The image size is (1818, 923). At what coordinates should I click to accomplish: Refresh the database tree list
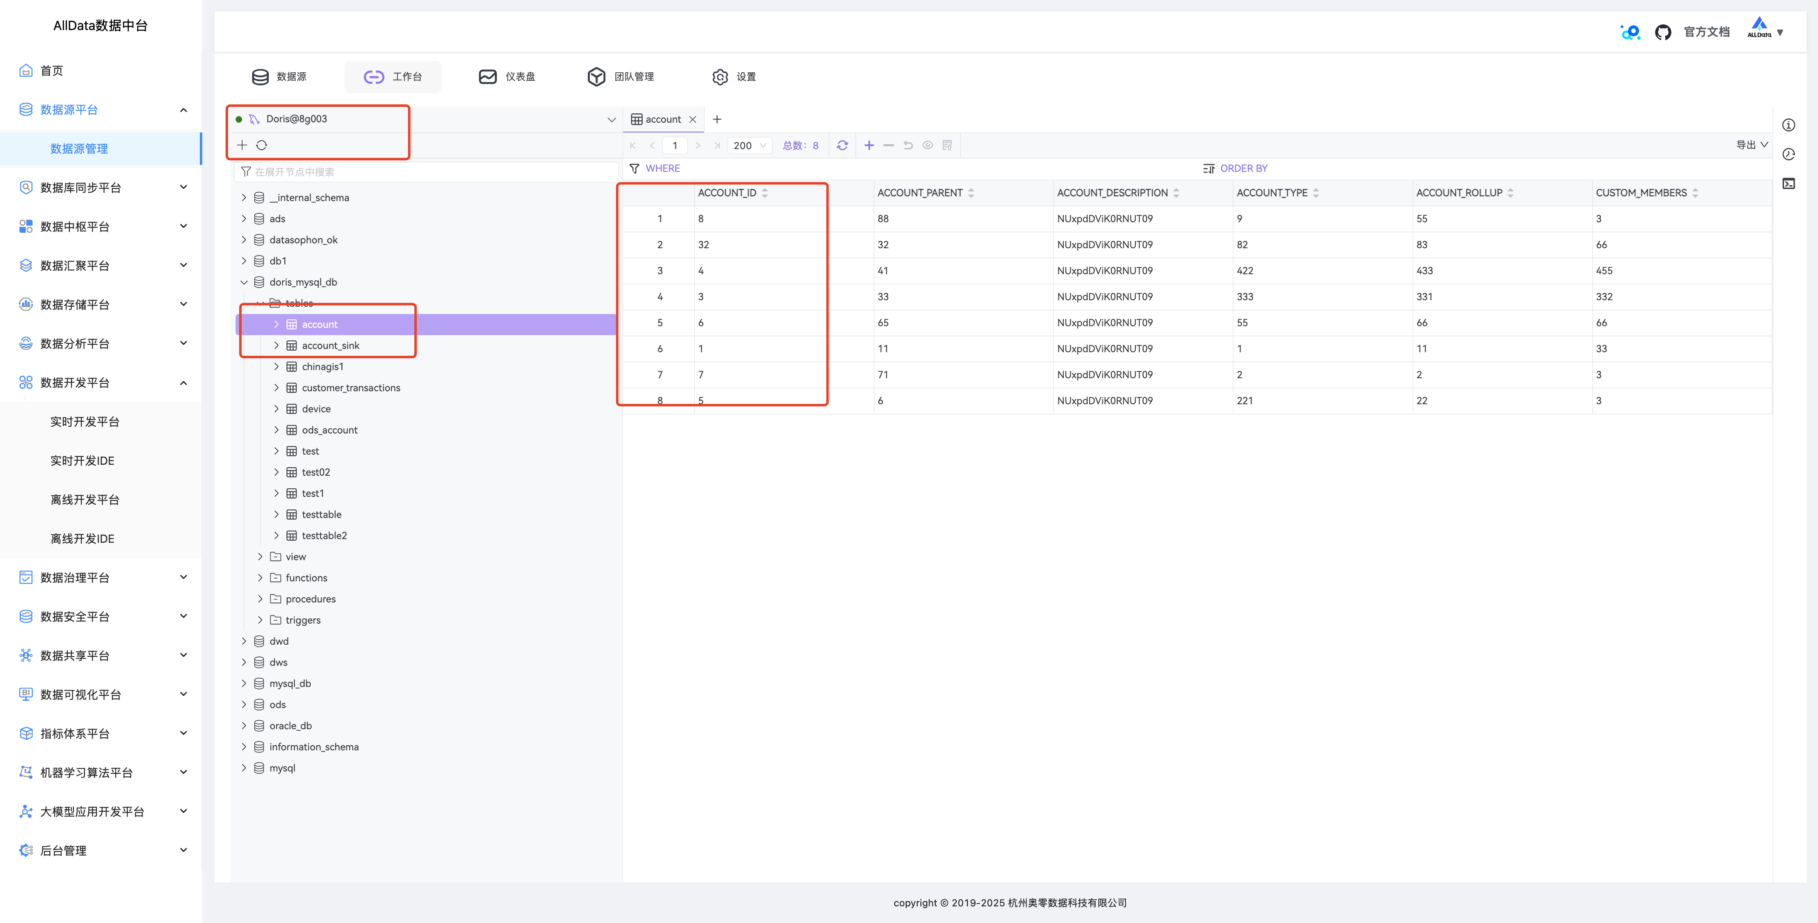(x=262, y=145)
